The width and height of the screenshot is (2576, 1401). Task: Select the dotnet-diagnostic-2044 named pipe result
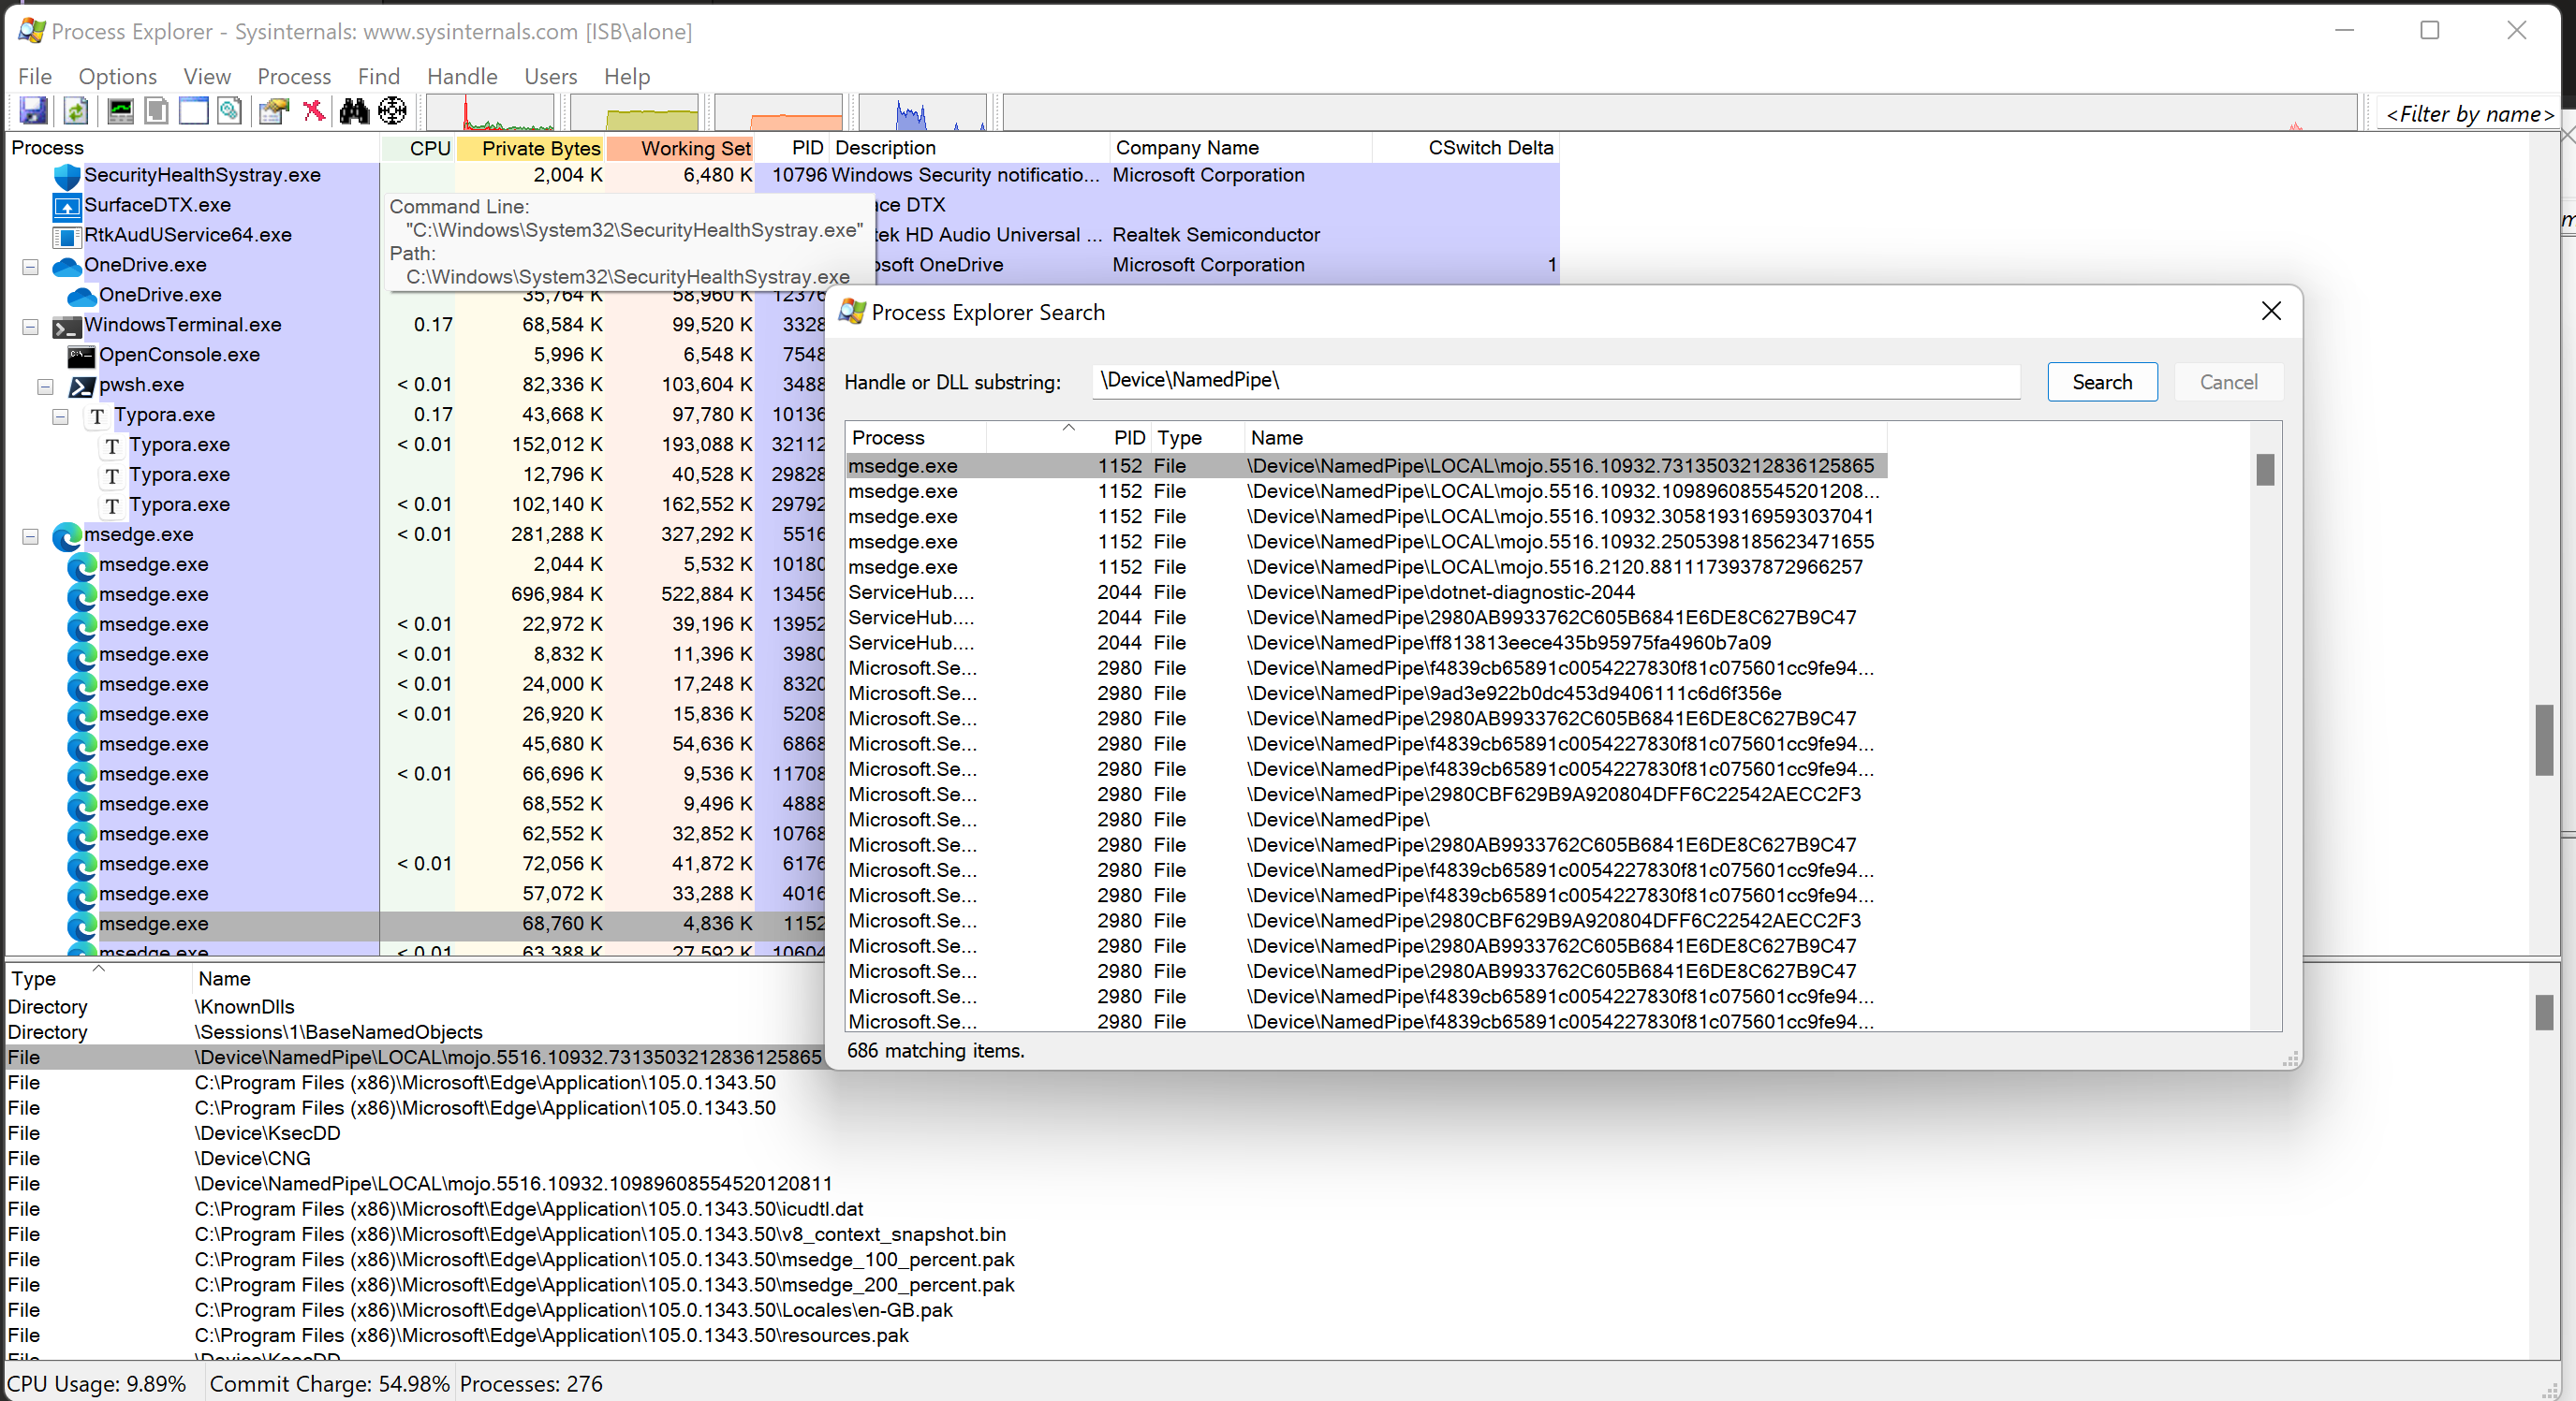coord(1366,592)
